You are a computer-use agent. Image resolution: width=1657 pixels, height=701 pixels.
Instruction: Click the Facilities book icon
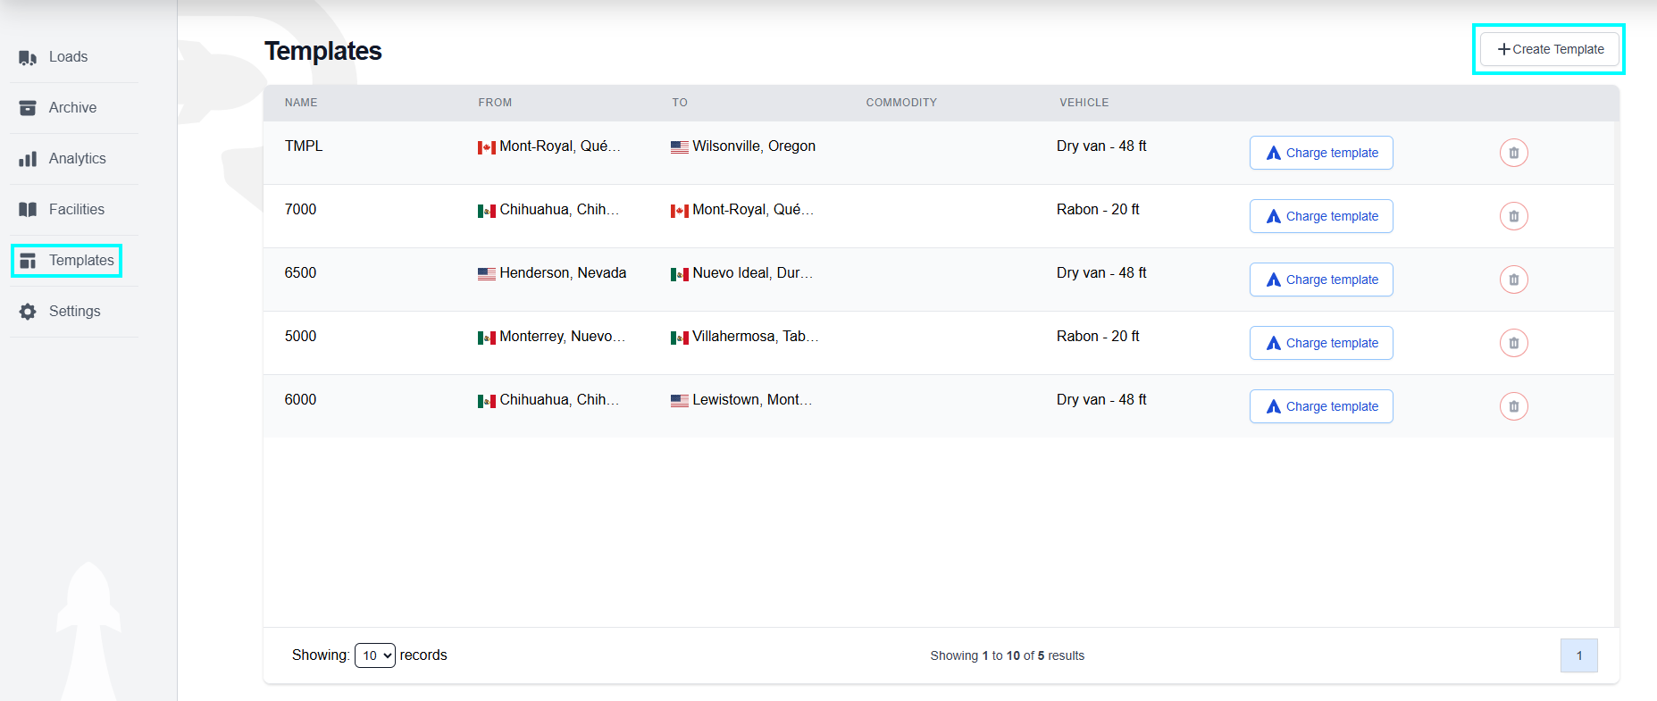click(x=28, y=210)
